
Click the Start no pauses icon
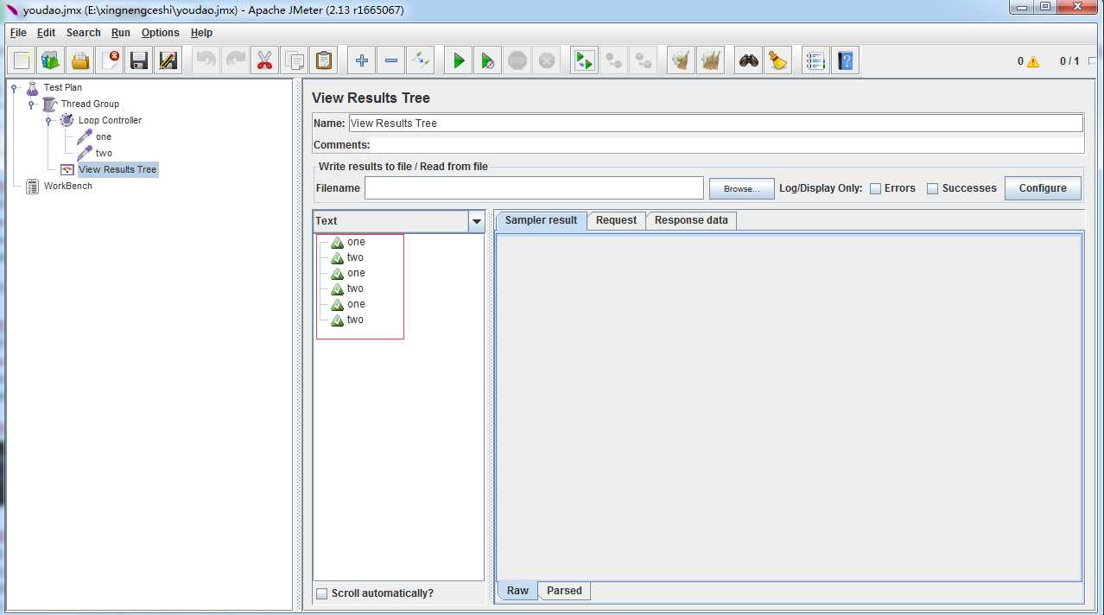coord(488,60)
